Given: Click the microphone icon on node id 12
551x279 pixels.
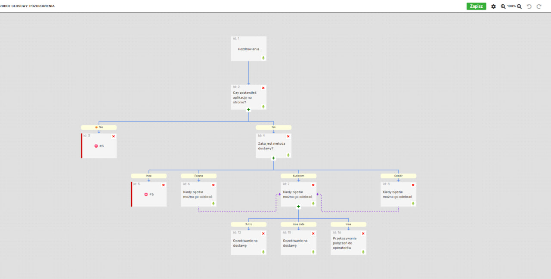Looking at the screenshot, I should [x=263, y=252].
